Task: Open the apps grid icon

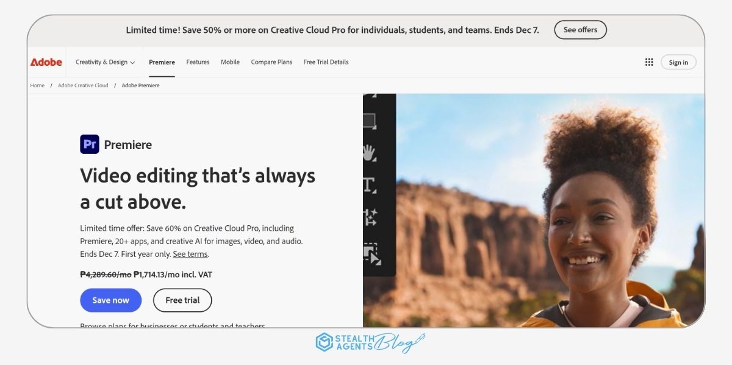Action: click(649, 62)
